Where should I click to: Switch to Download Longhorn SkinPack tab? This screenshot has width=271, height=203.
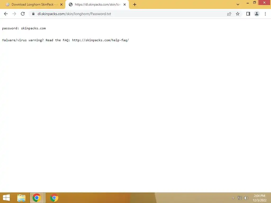[x=33, y=4]
